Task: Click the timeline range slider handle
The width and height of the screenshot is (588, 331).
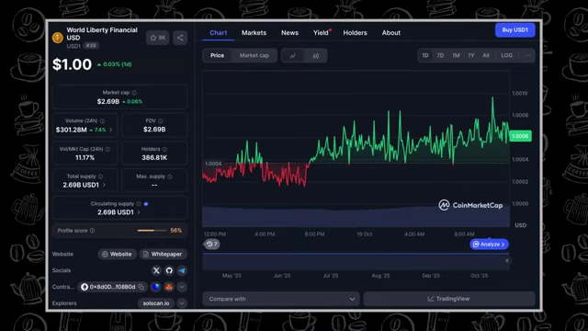Action: (507, 260)
